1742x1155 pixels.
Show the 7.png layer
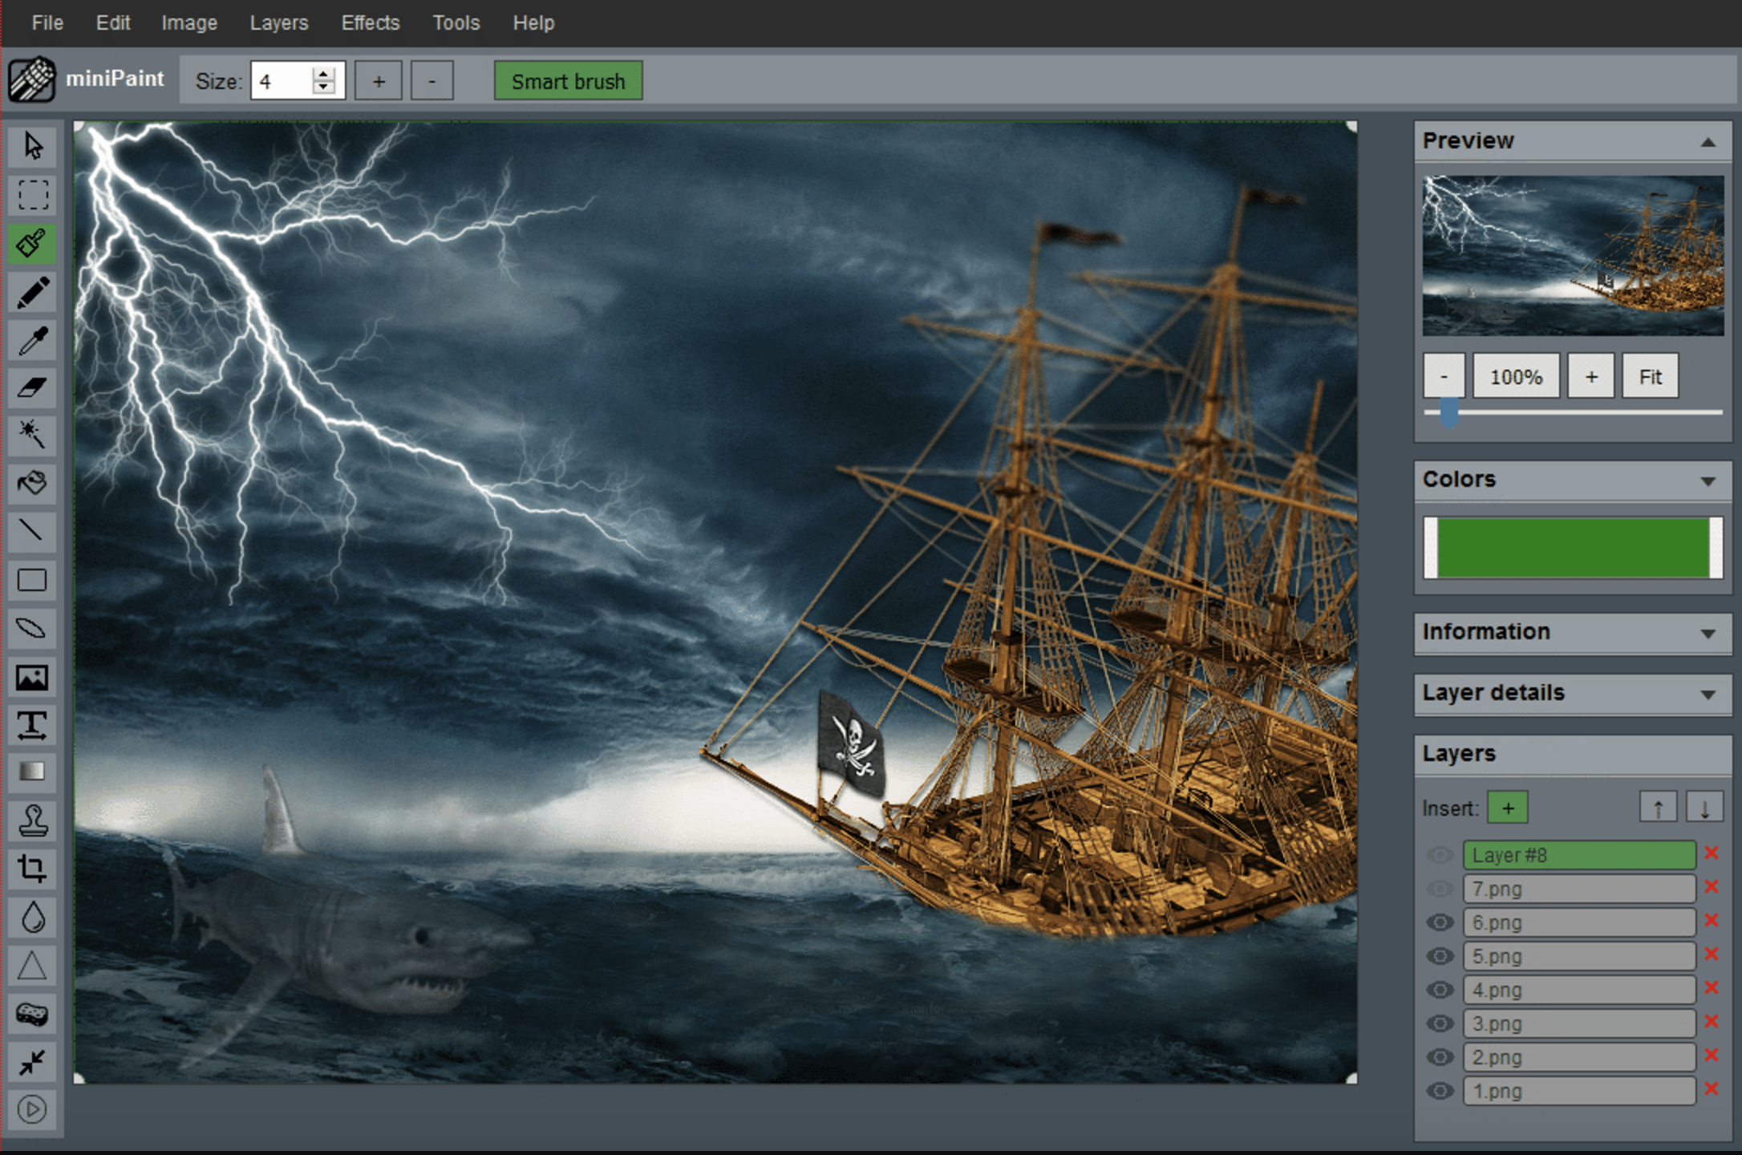pyautogui.click(x=1440, y=889)
